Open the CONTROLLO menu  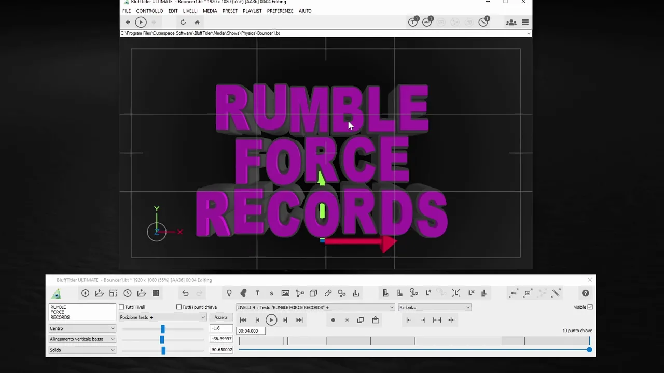[149, 11]
